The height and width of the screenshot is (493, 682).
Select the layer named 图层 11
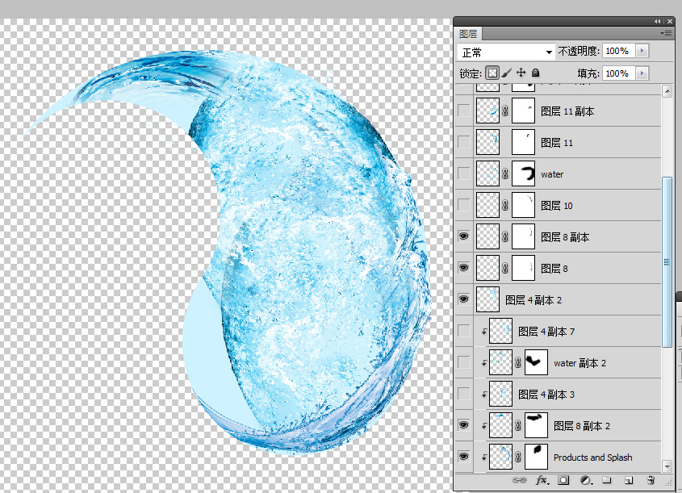(557, 143)
